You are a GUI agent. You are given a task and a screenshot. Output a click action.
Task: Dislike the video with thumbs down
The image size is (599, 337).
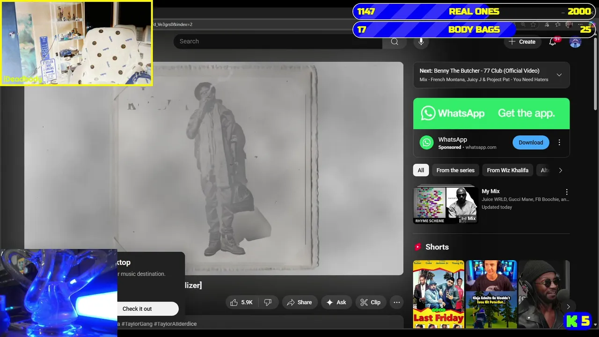(x=268, y=302)
